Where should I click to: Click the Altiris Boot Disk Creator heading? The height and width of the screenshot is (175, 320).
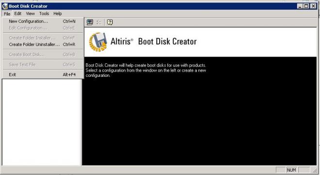click(x=154, y=42)
